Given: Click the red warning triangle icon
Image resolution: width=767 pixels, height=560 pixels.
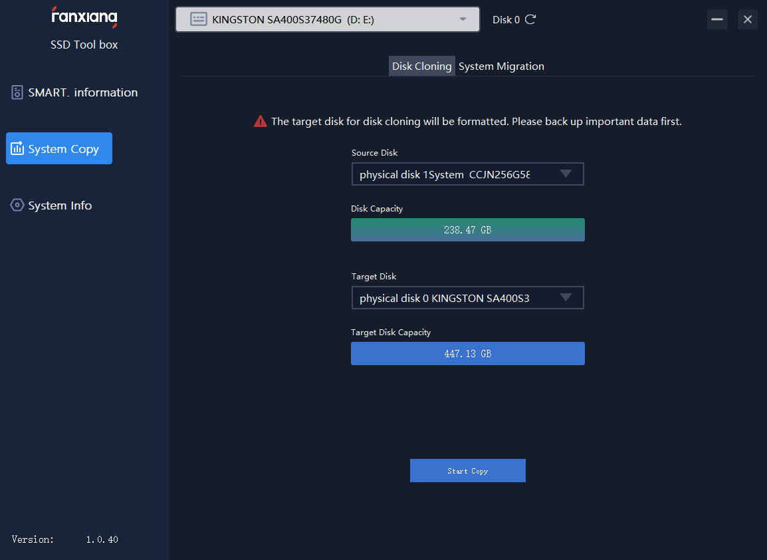Looking at the screenshot, I should [x=261, y=122].
